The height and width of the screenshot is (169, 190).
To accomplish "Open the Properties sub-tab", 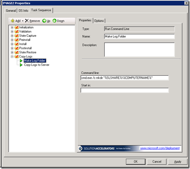I will [x=85, y=20].
